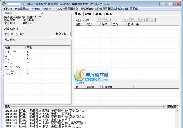This screenshot has height=128, width=183.
Task: Select log line 09:39:00 获得铜钱:100
Action: click(45, 123)
